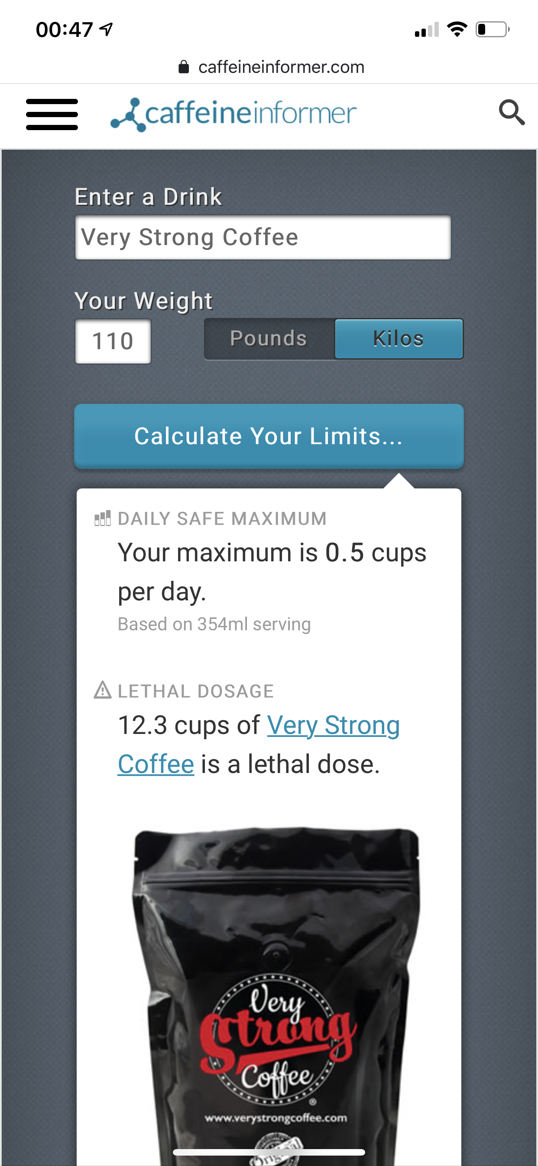
Task: Tap the battery indicator icon
Action: point(492,29)
